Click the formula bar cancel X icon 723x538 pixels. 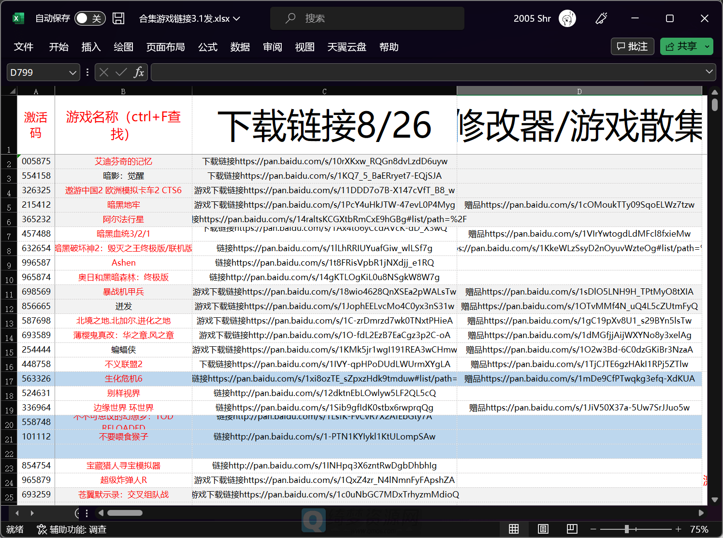click(x=104, y=72)
